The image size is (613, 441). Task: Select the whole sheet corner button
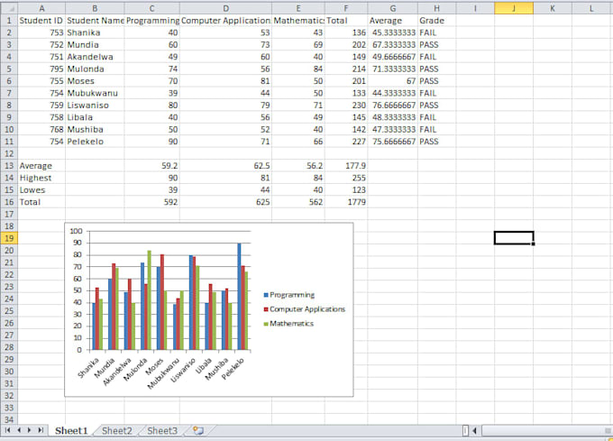[x=9, y=8]
